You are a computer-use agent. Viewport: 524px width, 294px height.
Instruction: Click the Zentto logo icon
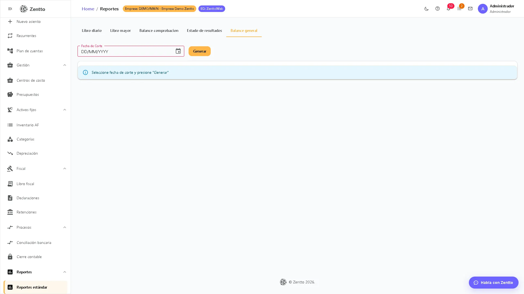[24, 9]
